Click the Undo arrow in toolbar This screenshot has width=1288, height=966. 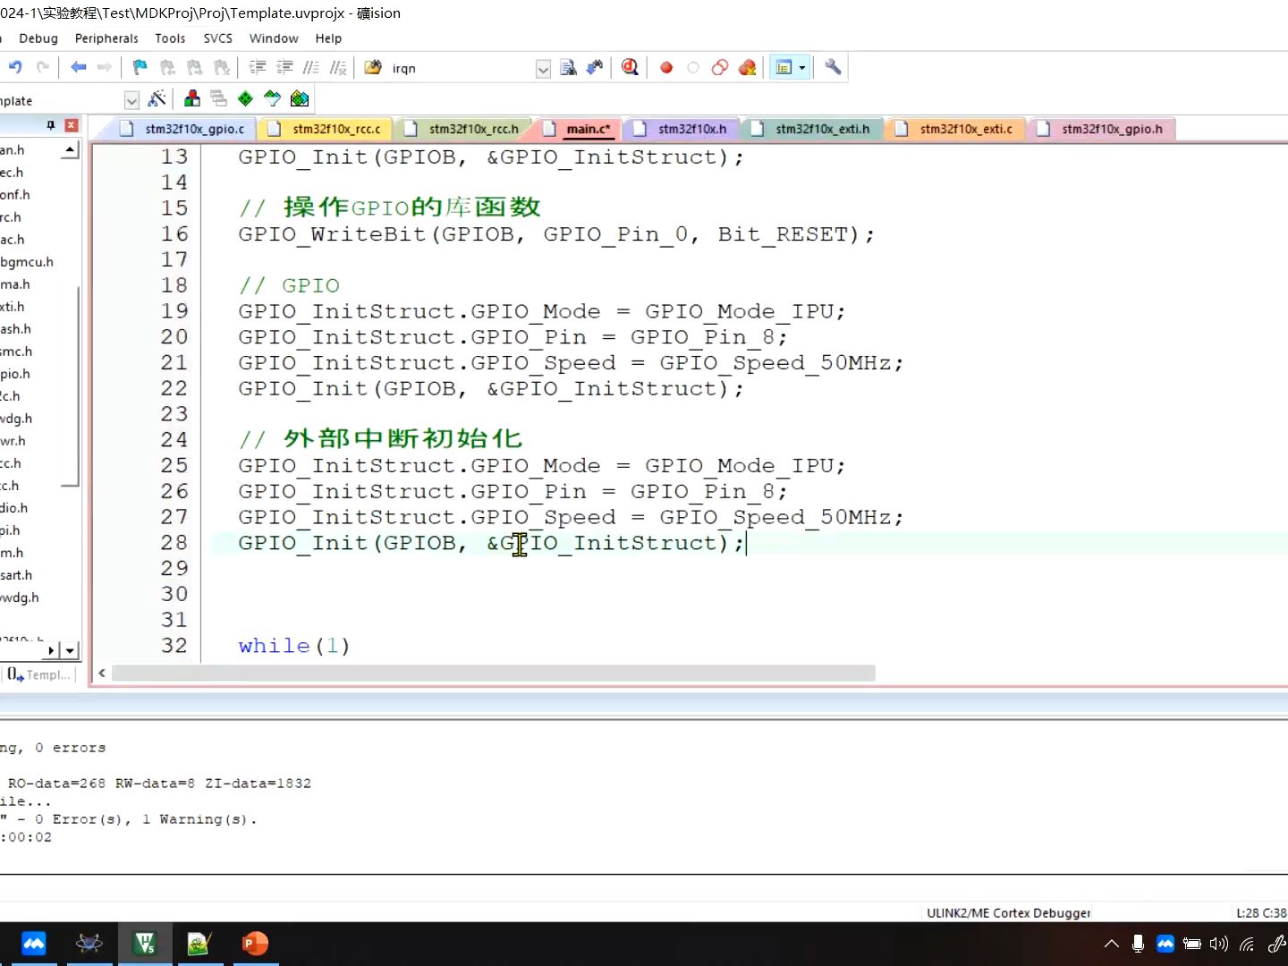(x=15, y=67)
